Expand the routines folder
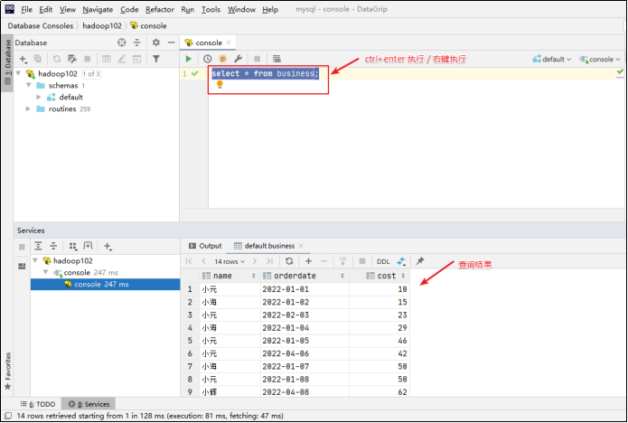628x423 pixels. (x=28, y=108)
